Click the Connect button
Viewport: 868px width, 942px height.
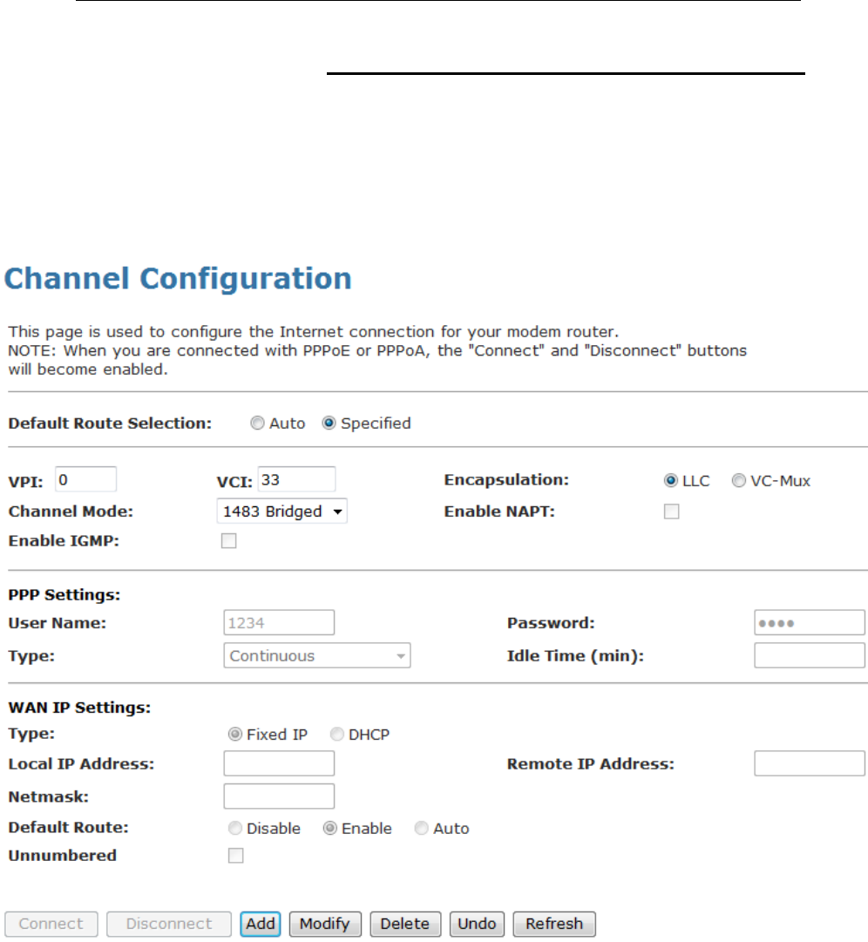pos(51,924)
